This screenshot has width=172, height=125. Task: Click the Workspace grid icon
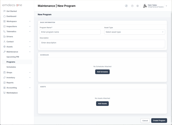[4, 21]
